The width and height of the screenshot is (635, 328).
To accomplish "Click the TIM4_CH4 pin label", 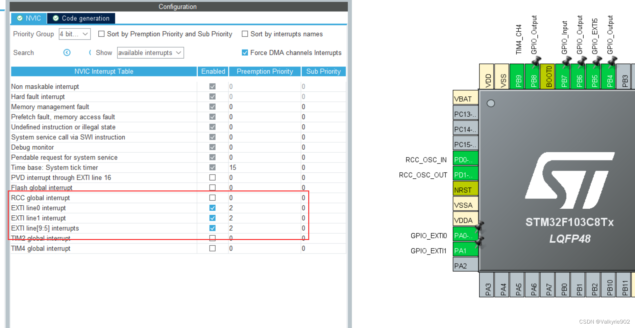I will (x=519, y=39).
